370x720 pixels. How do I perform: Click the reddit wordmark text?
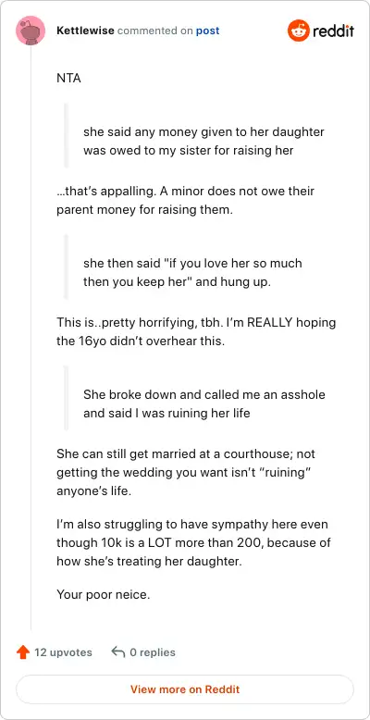pos(334,31)
